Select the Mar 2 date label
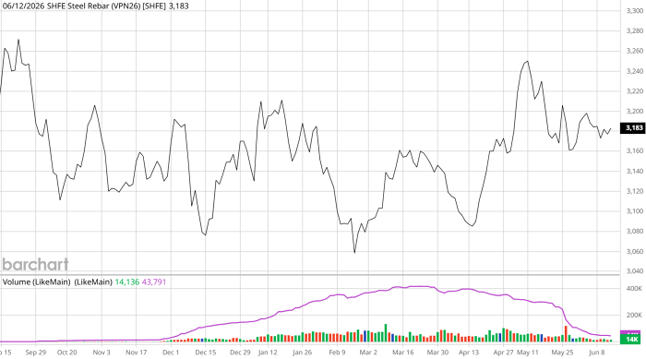Image resolution: width=646 pixels, height=359 pixels. [368, 353]
